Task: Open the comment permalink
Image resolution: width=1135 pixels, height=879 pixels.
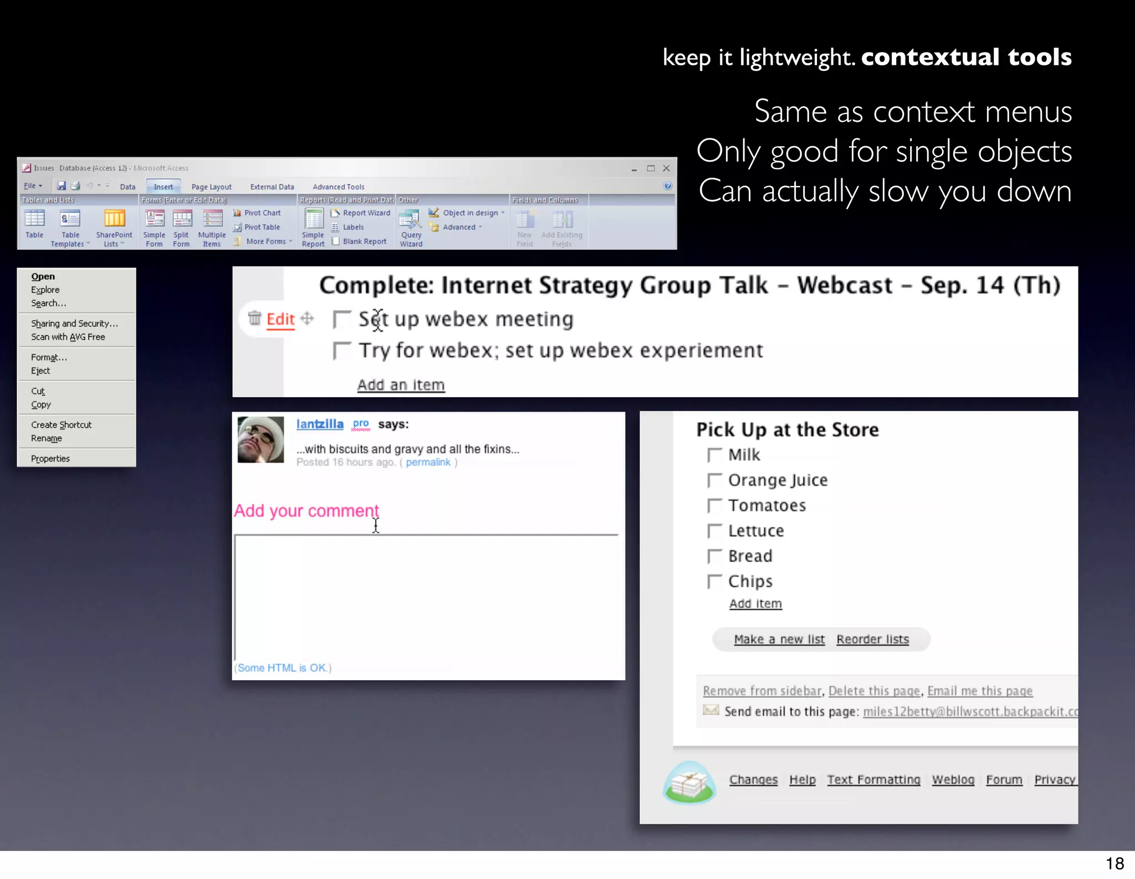Action: 428,462
